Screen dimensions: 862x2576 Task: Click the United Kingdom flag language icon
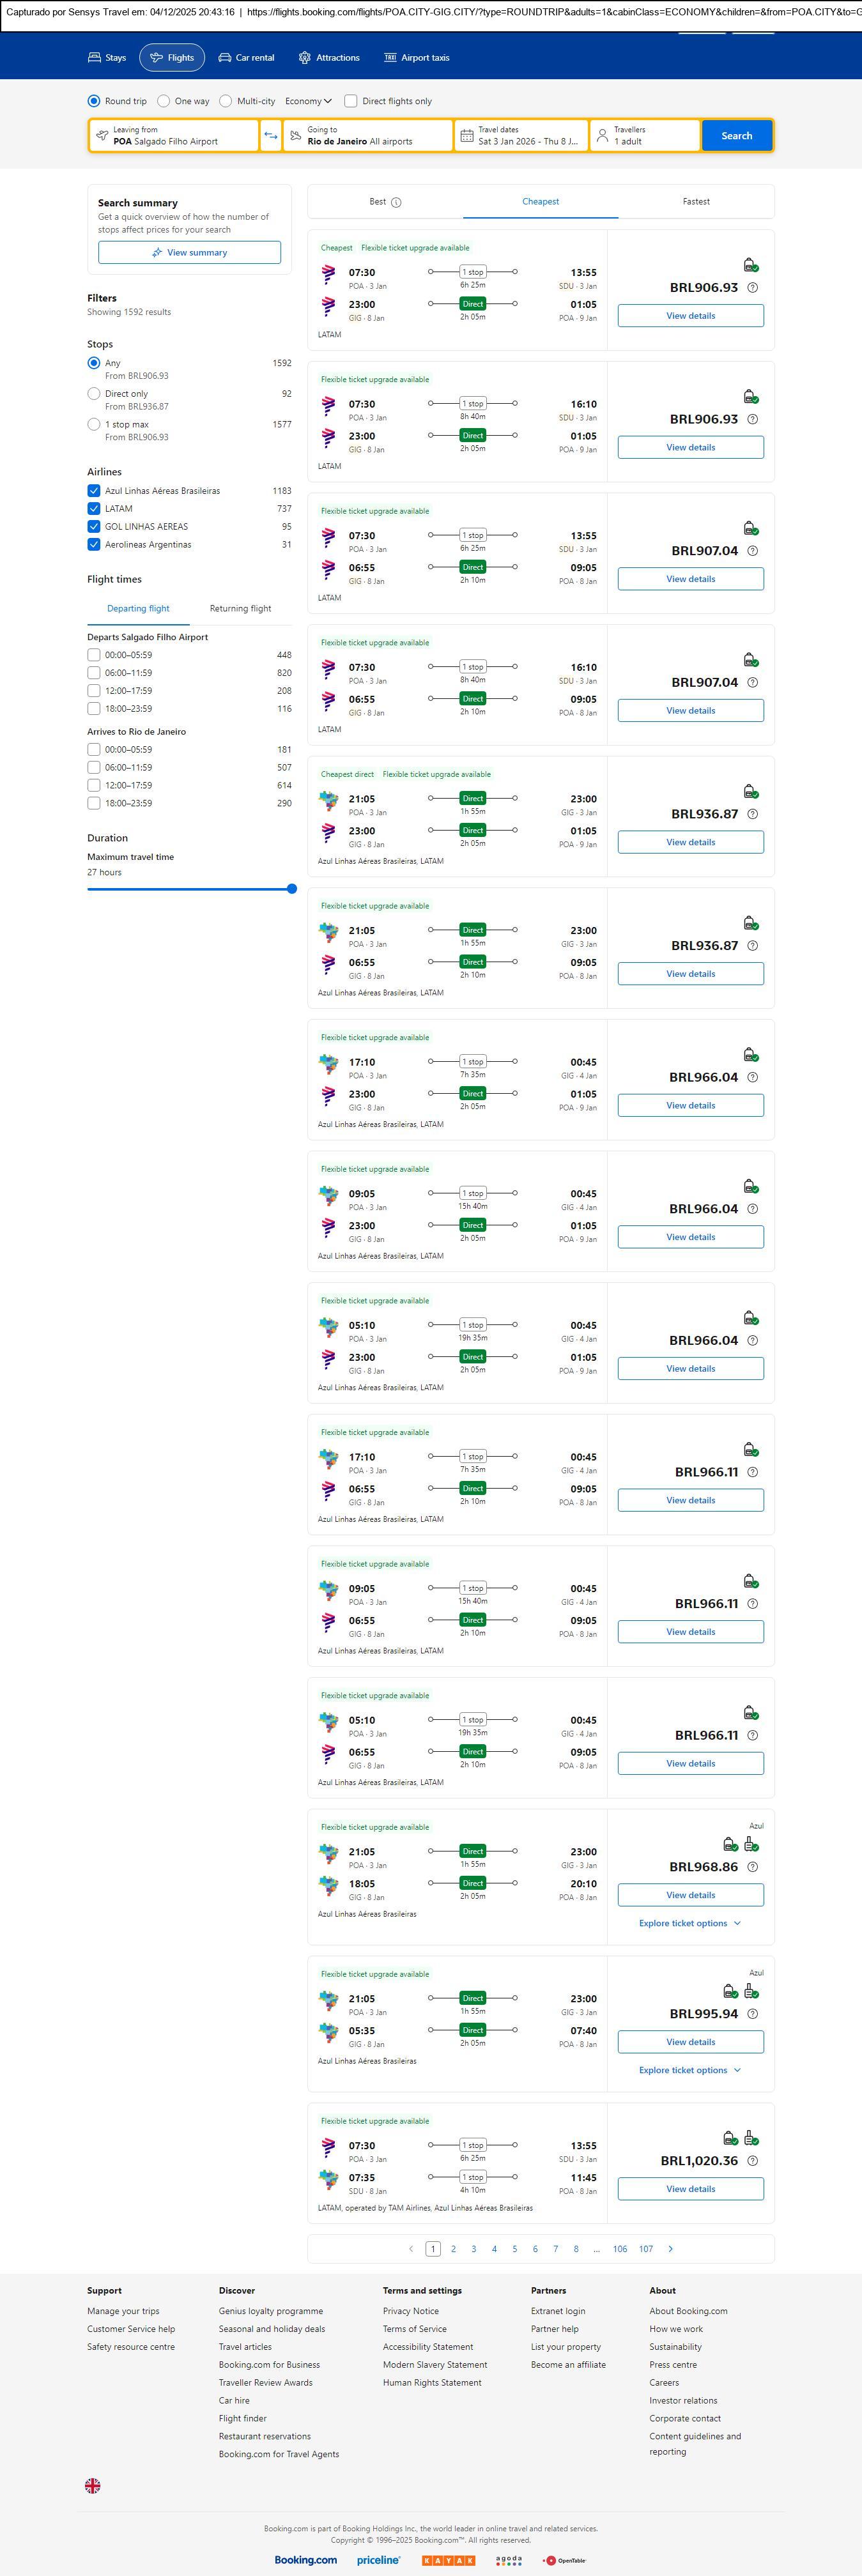click(93, 2486)
